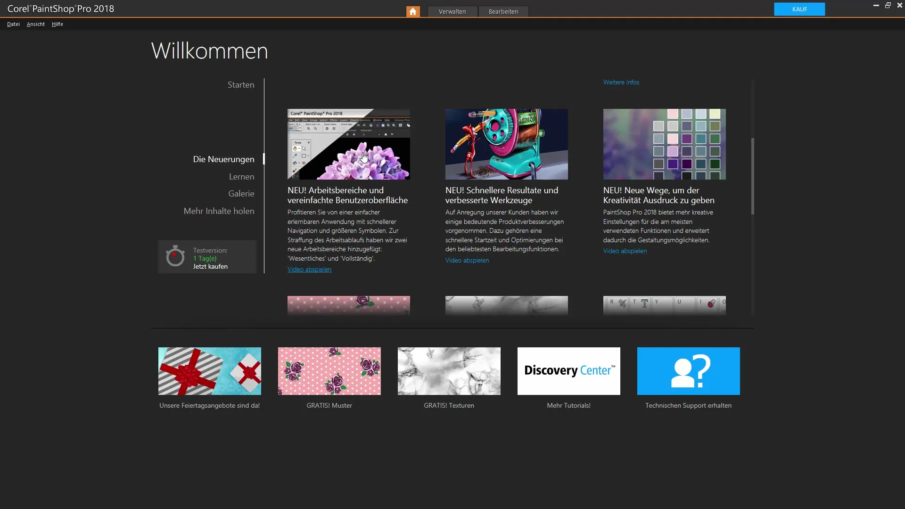Click GRATIS! Texturen caption
The height and width of the screenshot is (509, 905).
449,406
